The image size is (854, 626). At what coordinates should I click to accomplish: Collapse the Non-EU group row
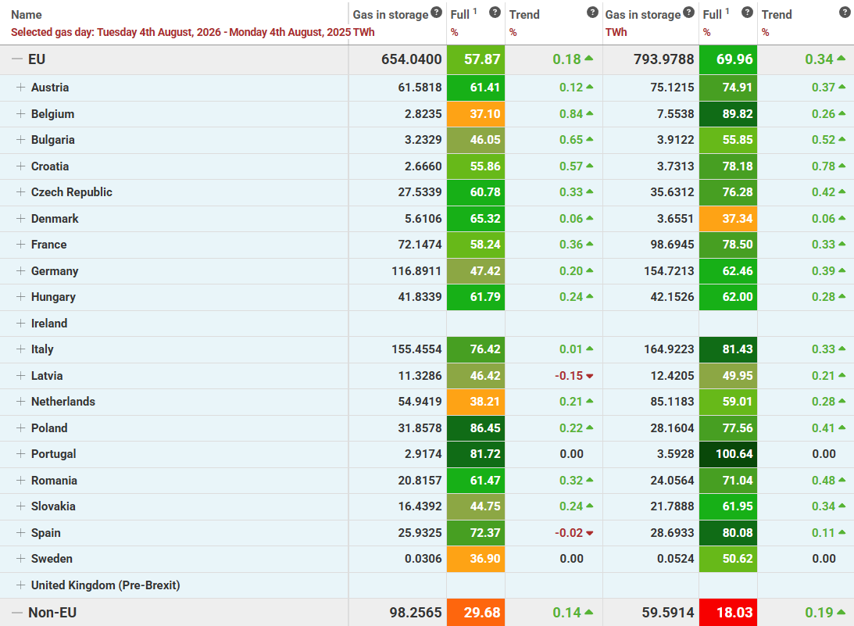point(17,613)
